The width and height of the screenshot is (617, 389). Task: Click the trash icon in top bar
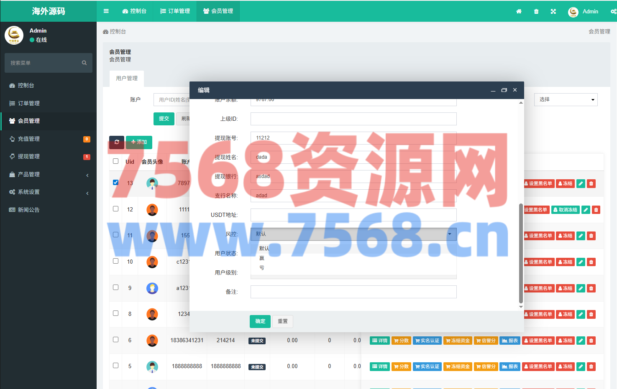tap(536, 11)
